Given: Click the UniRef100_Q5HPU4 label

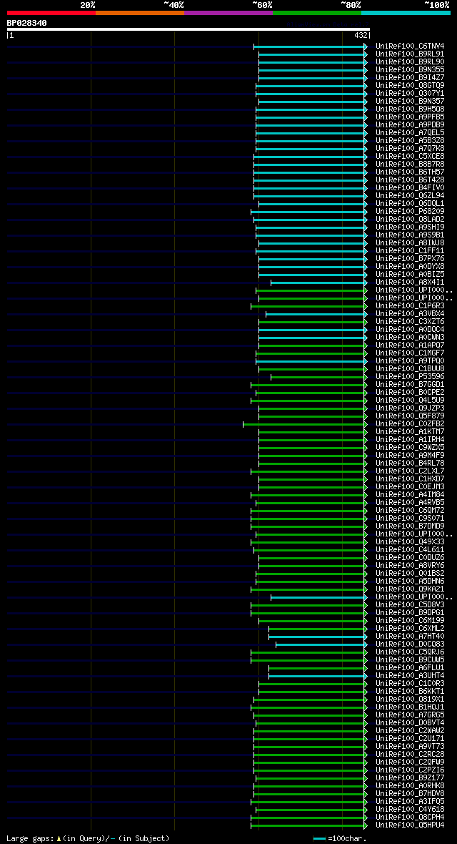Looking at the screenshot, I should tap(410, 825).
